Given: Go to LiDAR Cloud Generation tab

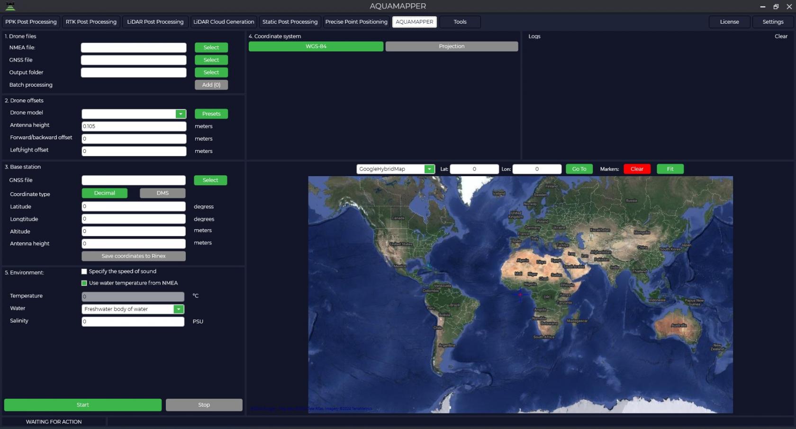Looking at the screenshot, I should [x=224, y=22].
